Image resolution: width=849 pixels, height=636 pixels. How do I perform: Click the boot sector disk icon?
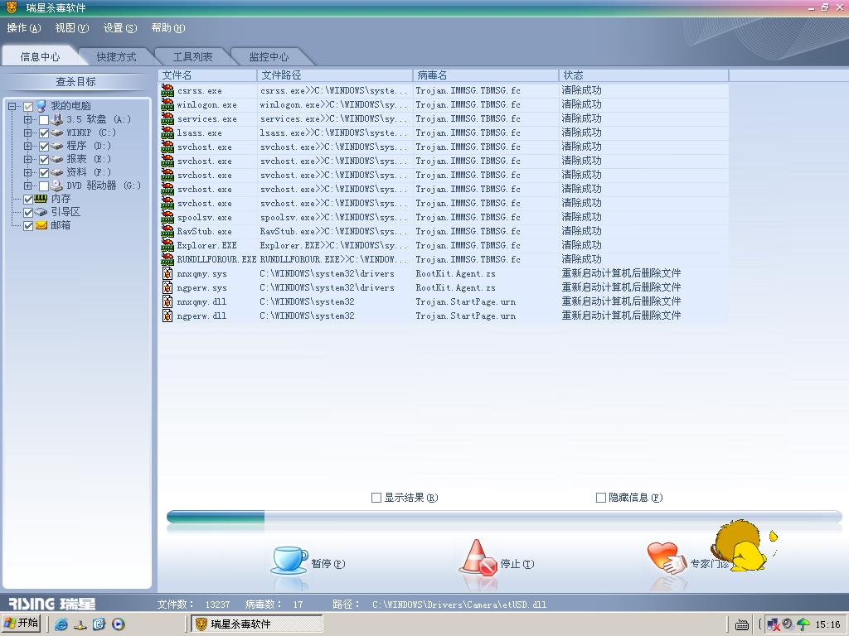click(x=41, y=212)
